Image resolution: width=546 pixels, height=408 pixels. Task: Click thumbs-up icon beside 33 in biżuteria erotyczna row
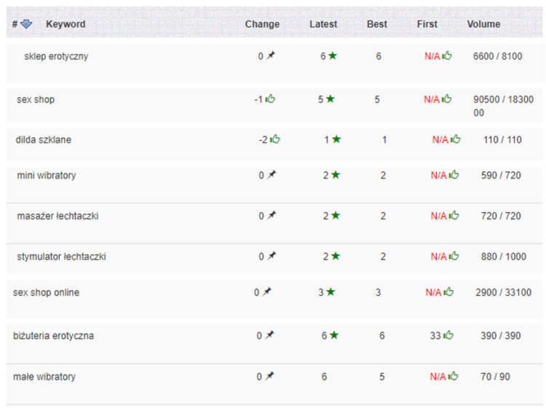point(448,335)
